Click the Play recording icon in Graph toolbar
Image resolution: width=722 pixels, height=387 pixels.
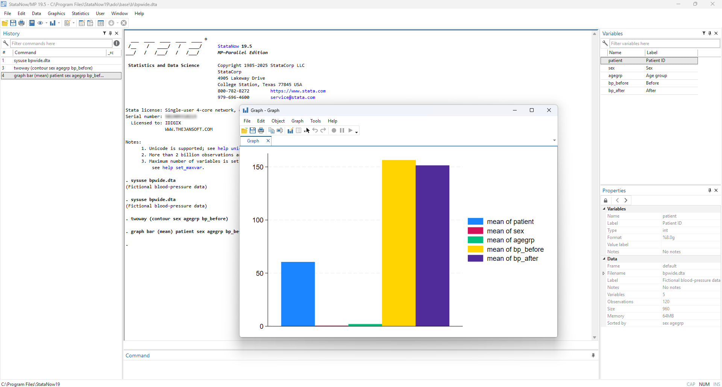coord(350,131)
